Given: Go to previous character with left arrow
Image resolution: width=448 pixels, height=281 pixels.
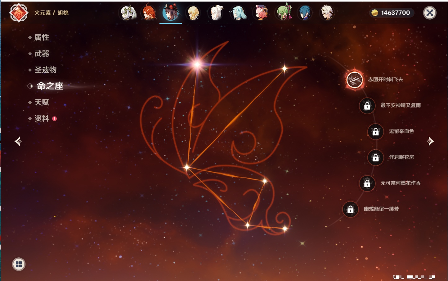Looking at the screenshot, I should (18, 141).
